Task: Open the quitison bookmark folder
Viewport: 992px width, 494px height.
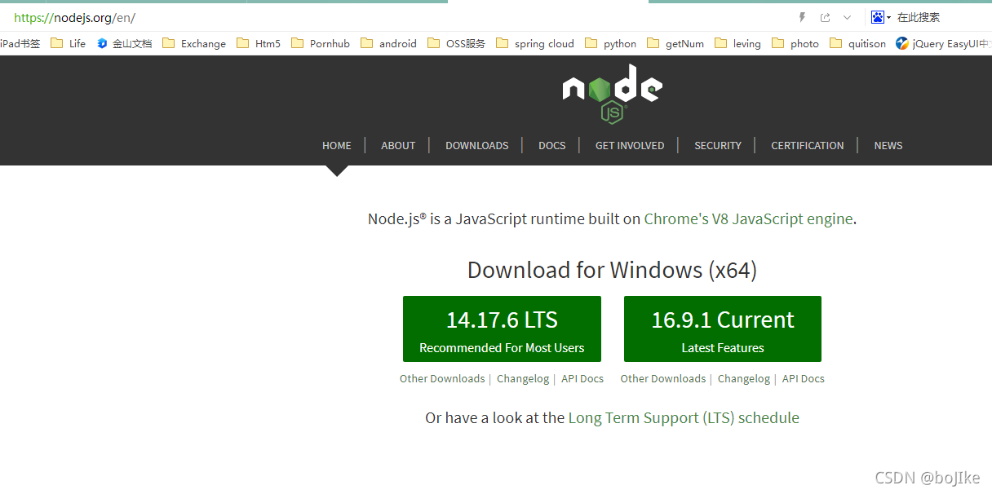Action: point(858,43)
